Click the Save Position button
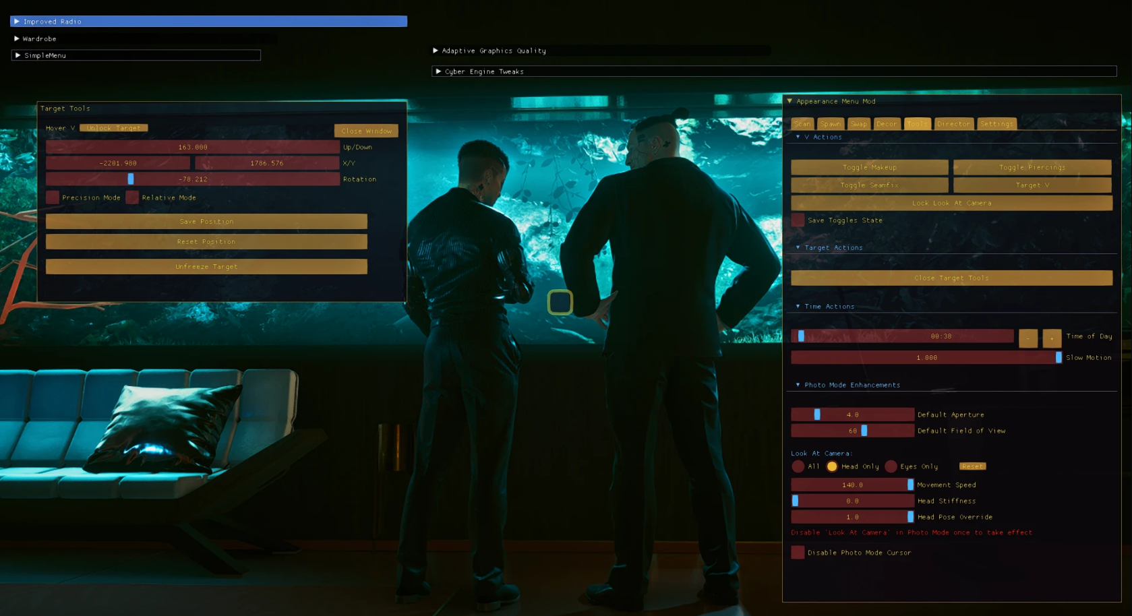 tap(206, 221)
